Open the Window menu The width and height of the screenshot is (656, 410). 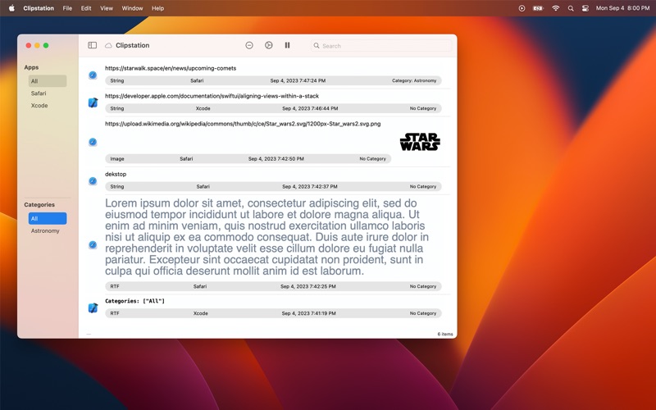132,8
